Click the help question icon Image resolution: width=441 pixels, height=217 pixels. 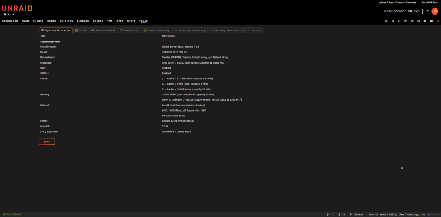pyautogui.click(x=431, y=21)
